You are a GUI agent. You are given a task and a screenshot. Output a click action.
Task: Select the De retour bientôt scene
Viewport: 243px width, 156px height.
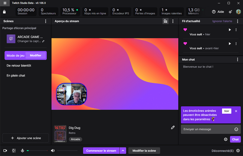point(19,66)
